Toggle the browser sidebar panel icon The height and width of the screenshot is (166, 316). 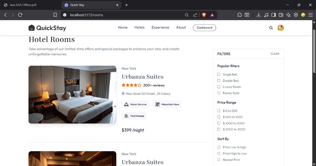point(274,15)
